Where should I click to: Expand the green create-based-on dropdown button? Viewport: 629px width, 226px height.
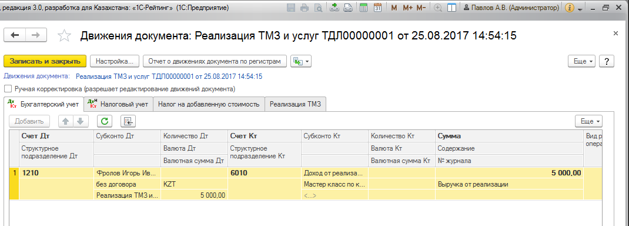point(301,61)
